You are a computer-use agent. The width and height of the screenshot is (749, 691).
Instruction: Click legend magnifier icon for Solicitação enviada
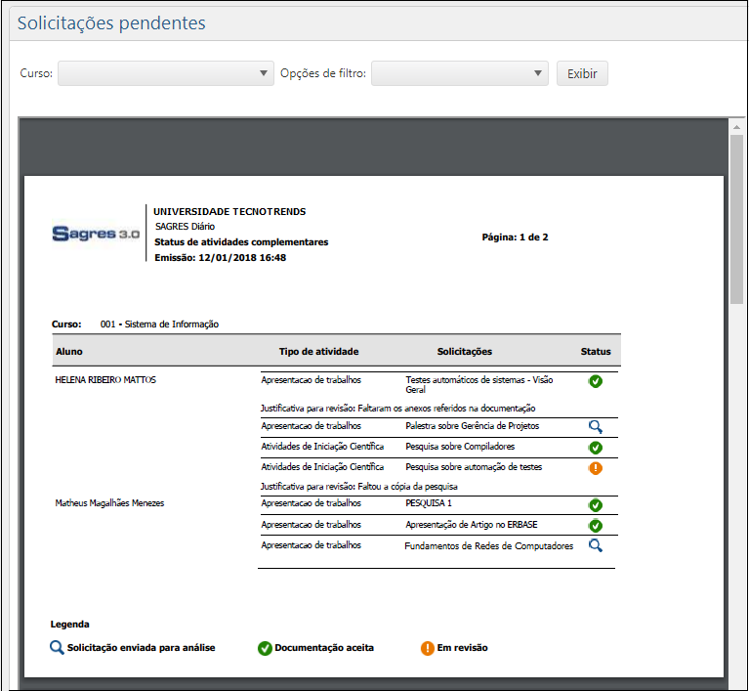click(x=58, y=648)
